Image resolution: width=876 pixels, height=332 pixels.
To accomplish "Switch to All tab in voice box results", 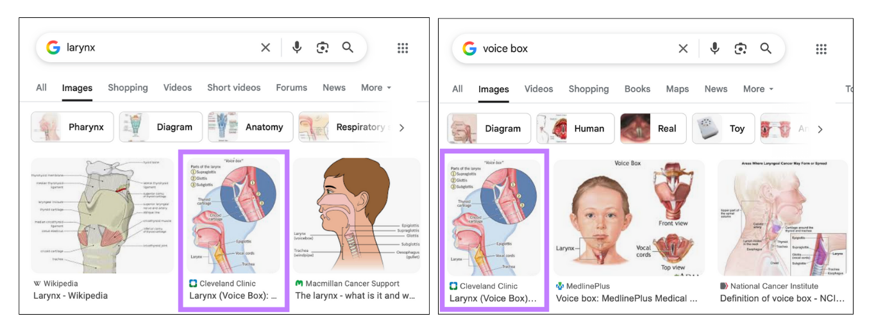I will [457, 89].
